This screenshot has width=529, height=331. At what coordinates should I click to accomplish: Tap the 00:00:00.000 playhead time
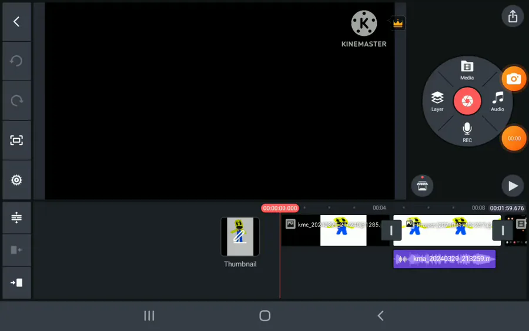coord(280,208)
